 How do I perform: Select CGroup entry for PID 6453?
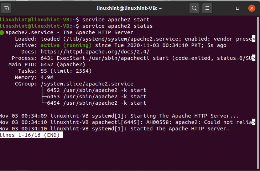coord(96,97)
